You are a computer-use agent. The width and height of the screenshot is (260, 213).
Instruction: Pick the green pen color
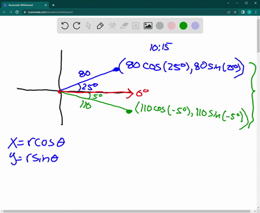tap(183, 26)
